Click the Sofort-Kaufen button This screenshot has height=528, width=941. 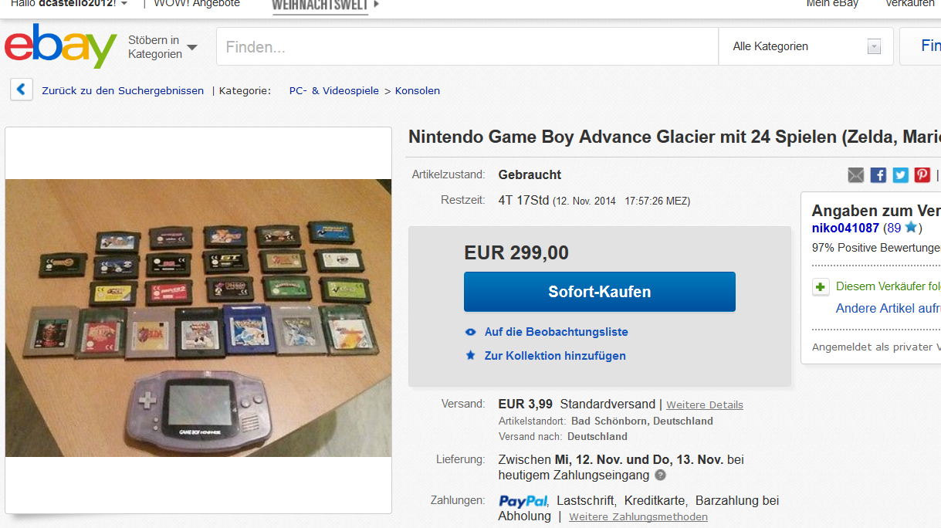coord(600,292)
